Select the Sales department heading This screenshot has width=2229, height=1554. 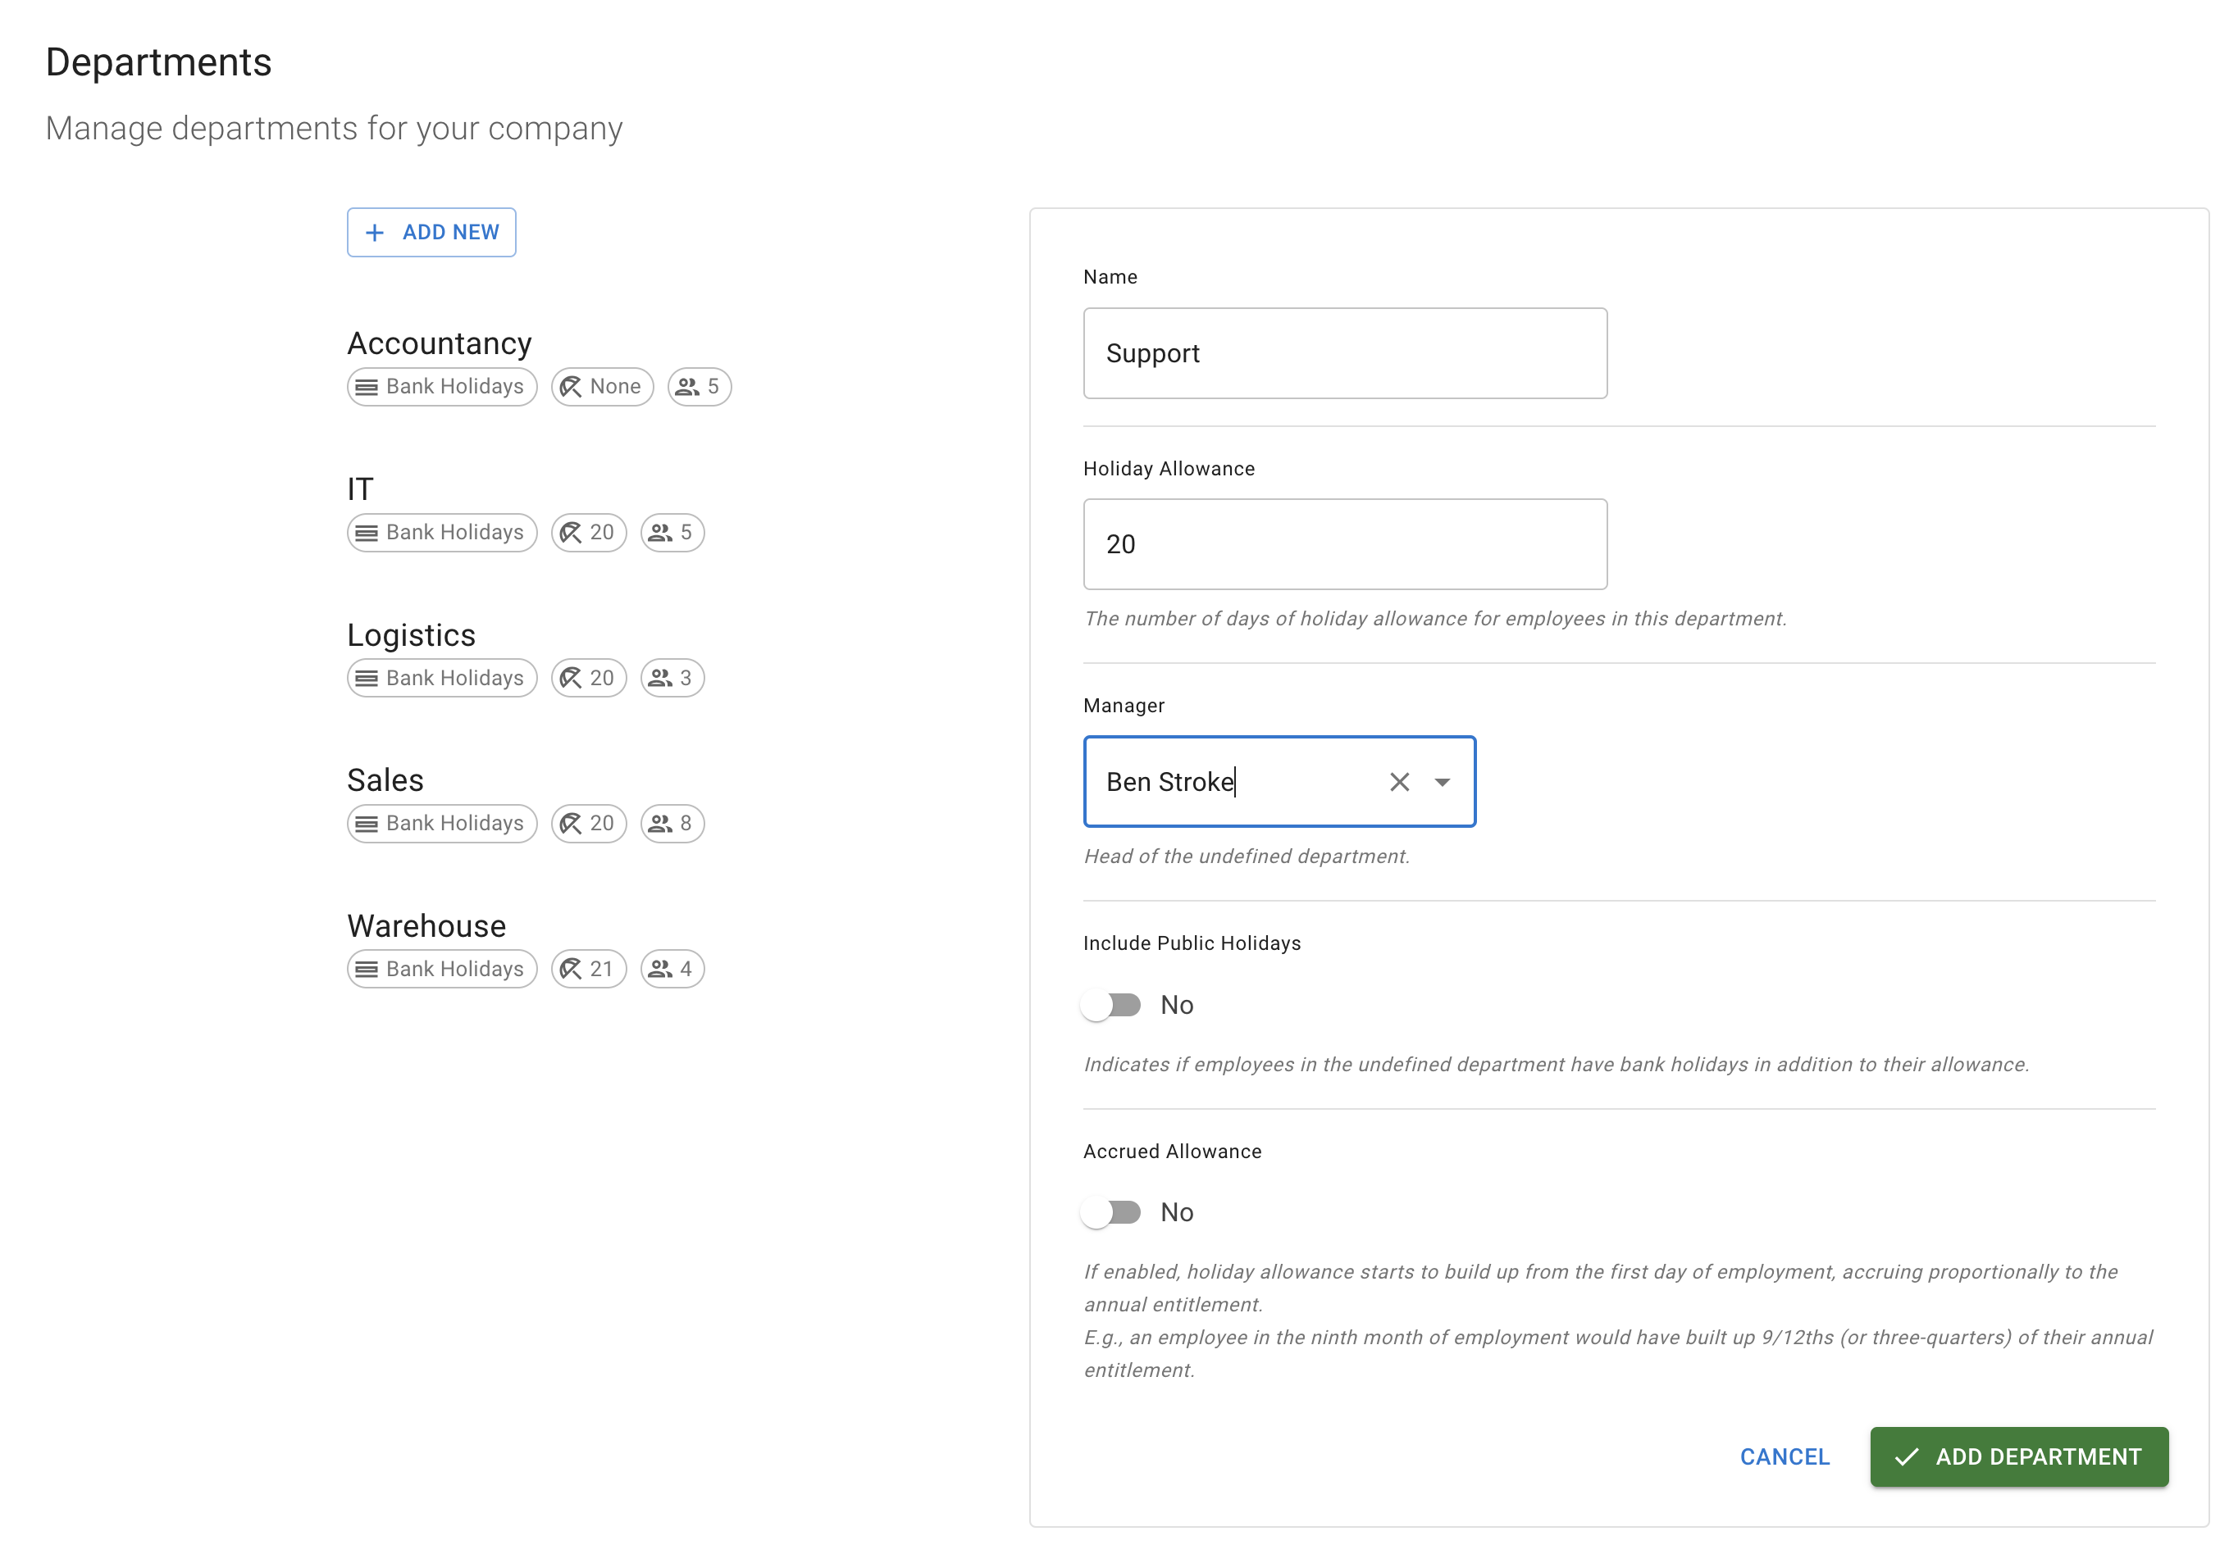[385, 779]
